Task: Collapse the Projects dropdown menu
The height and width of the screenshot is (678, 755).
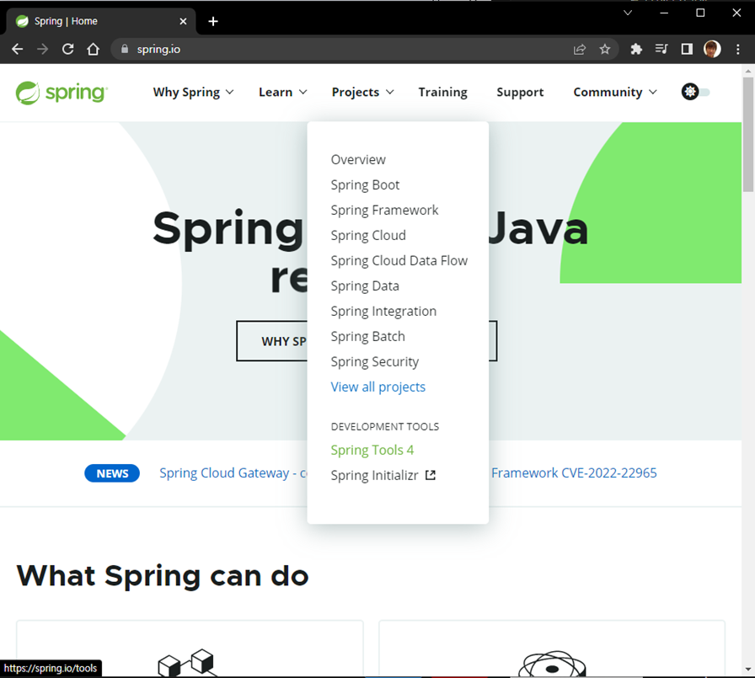Action: [362, 93]
